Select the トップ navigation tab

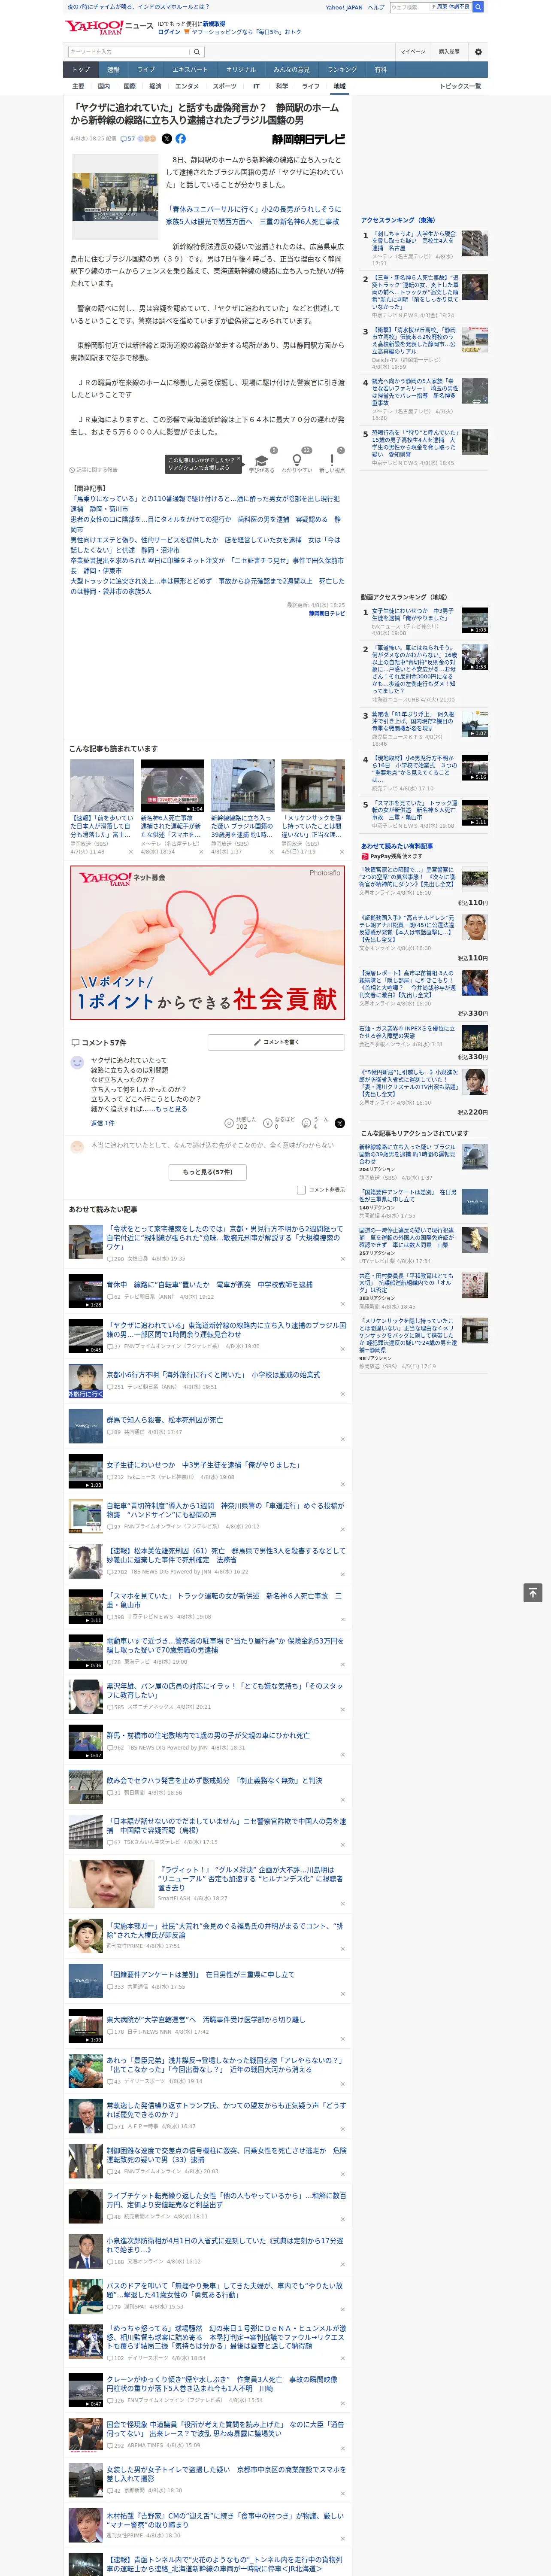click(x=81, y=70)
